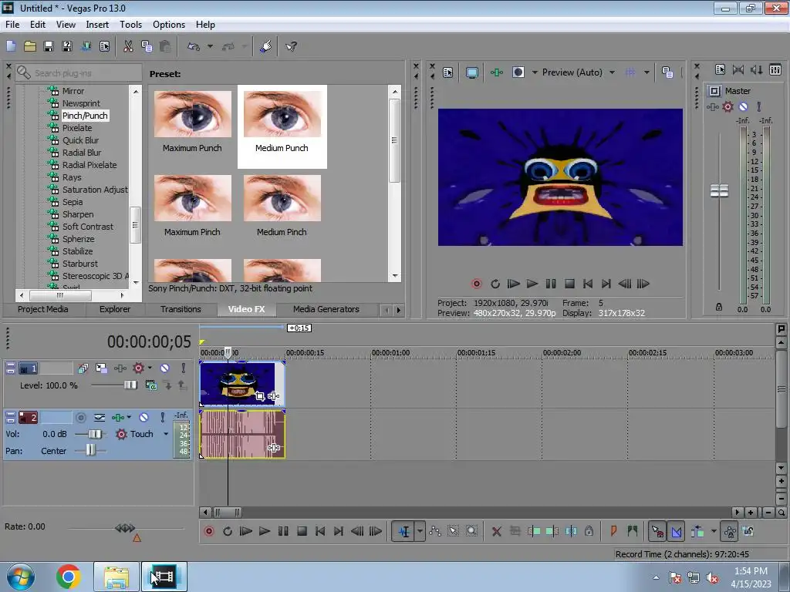Solo video track 1
The height and width of the screenshot is (592, 790).
pyautogui.click(x=184, y=368)
